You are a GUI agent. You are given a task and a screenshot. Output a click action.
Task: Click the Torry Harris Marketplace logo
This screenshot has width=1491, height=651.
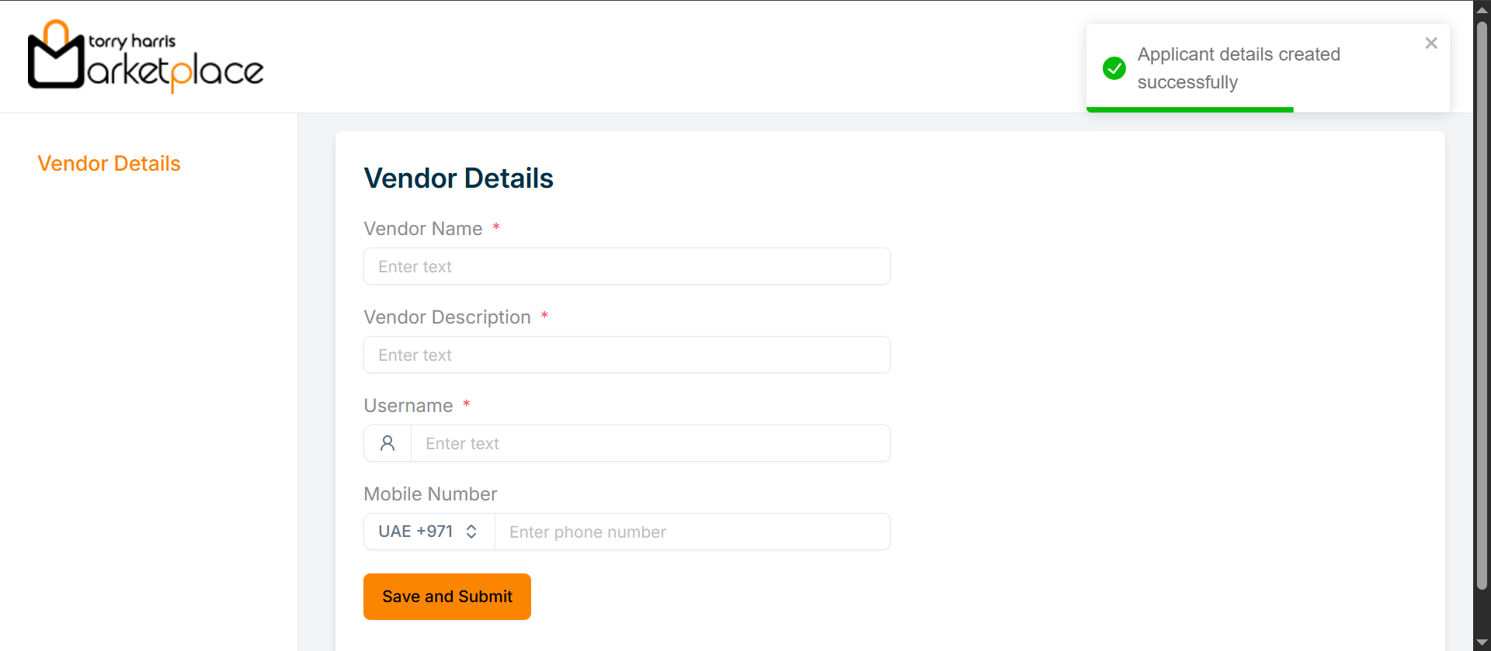click(x=146, y=56)
